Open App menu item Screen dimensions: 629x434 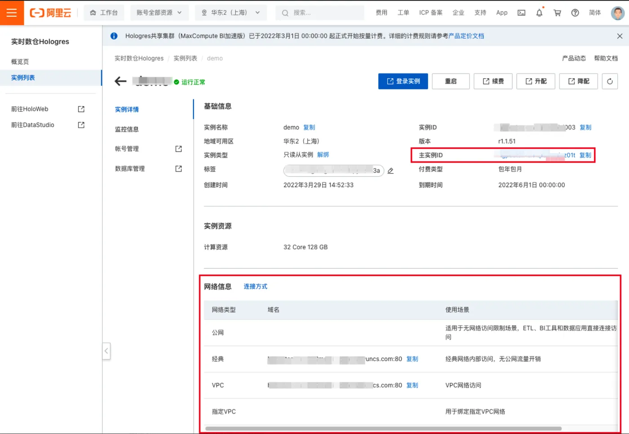(x=502, y=13)
